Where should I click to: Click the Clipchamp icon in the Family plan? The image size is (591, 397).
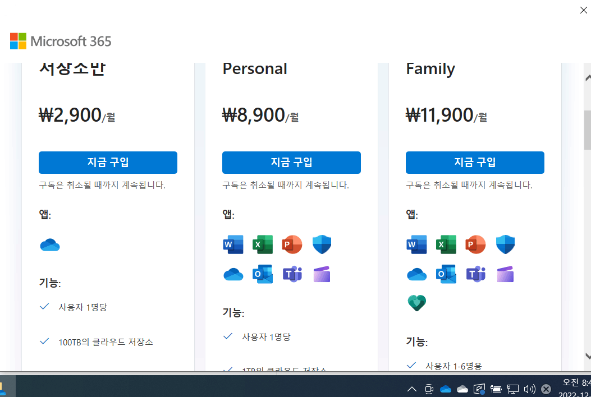506,274
